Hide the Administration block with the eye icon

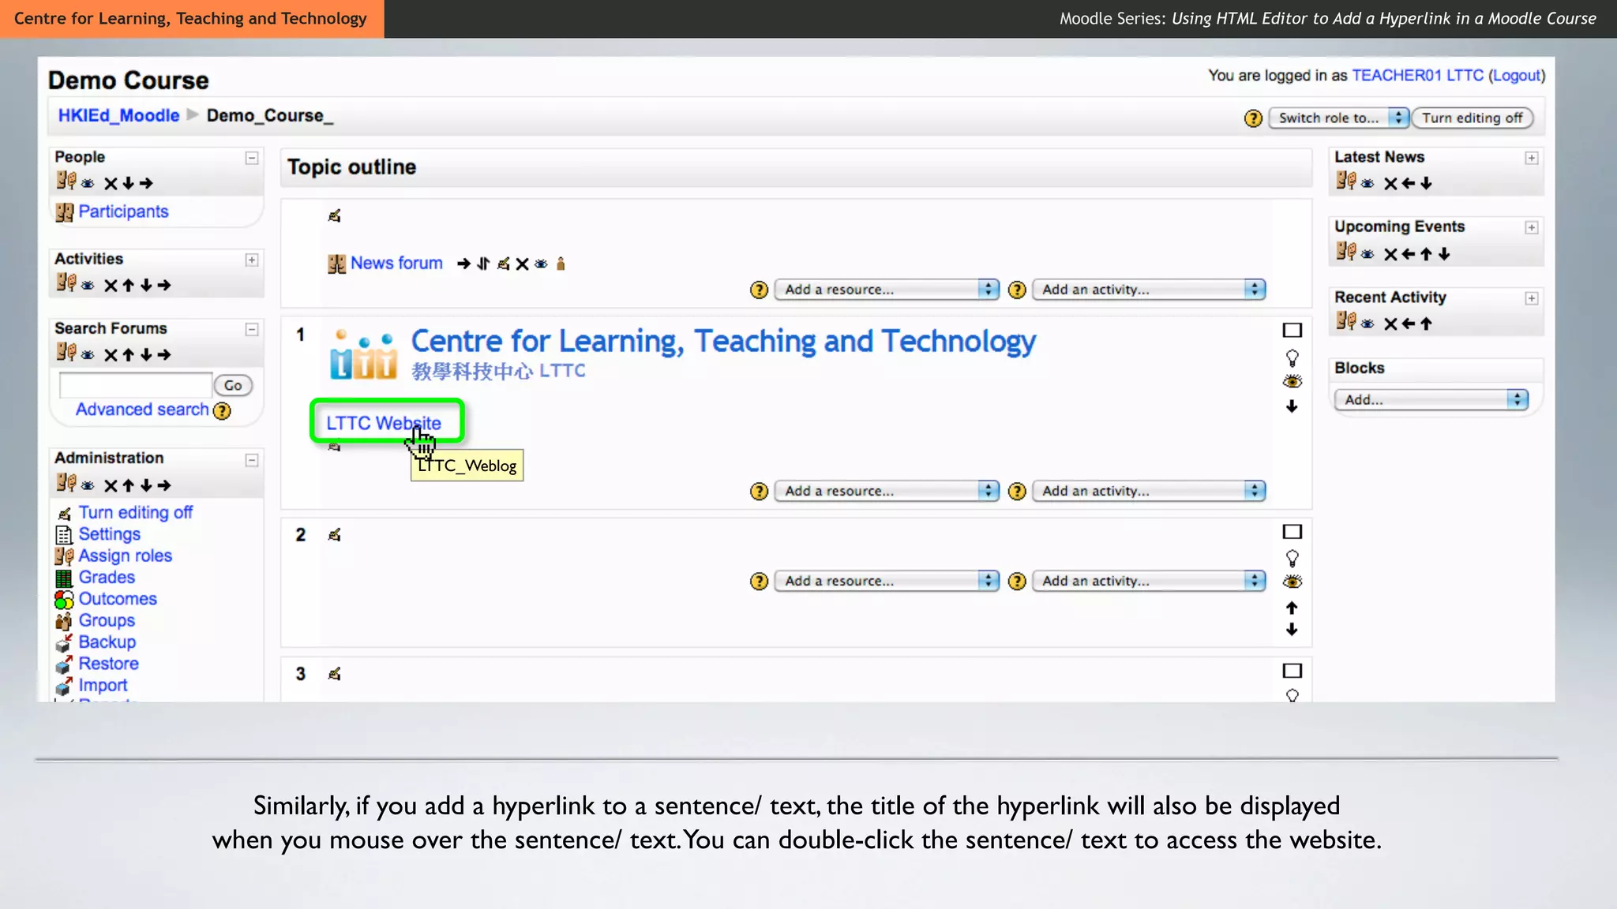tap(88, 486)
